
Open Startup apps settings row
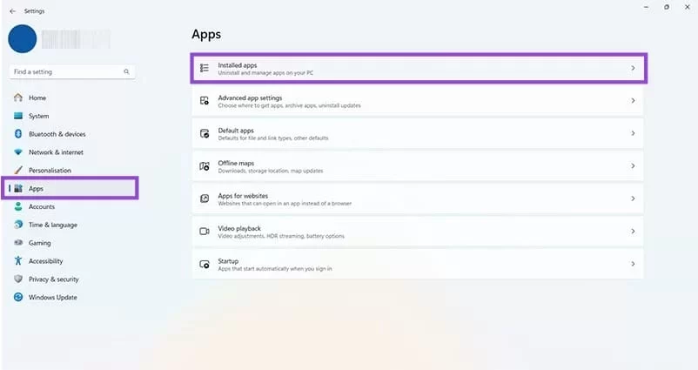pos(417,264)
